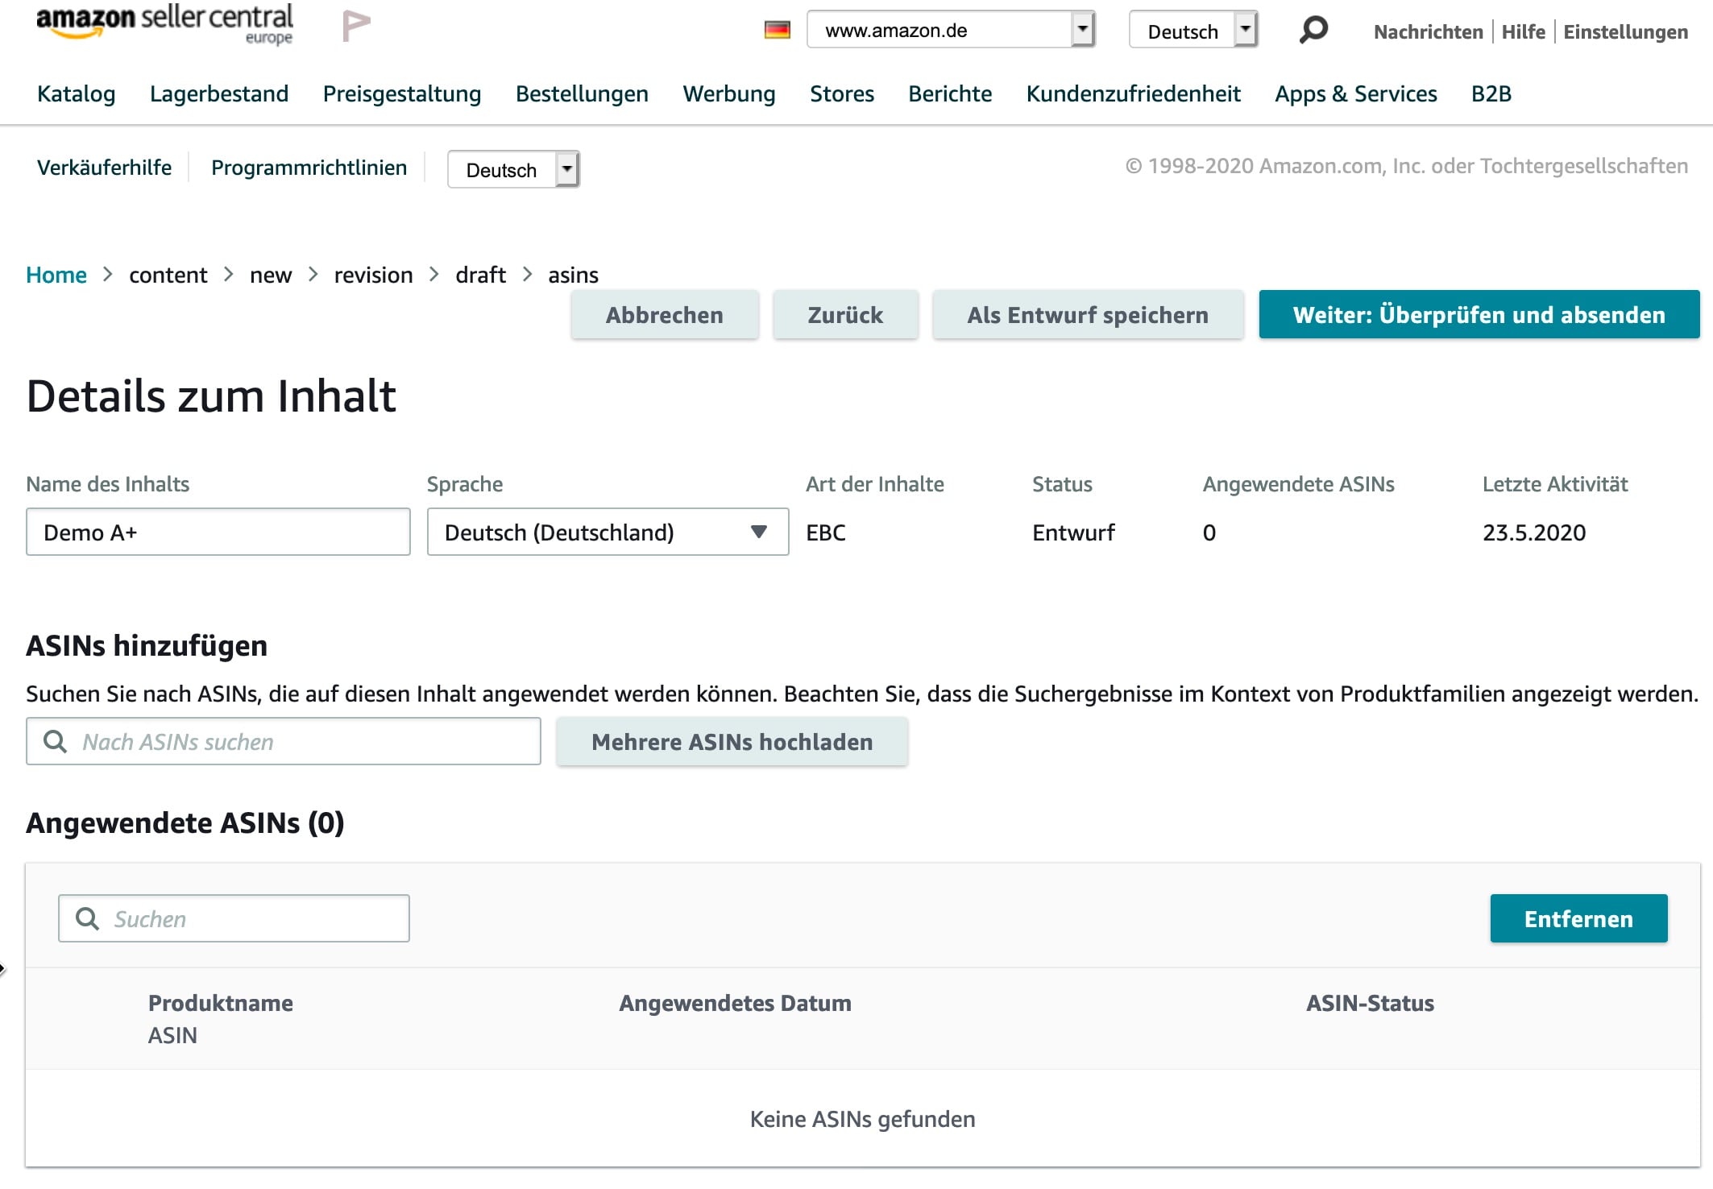Screen dimensions: 1713x1189
Task: Click search icon in ASIN search field
Action: 55,741
